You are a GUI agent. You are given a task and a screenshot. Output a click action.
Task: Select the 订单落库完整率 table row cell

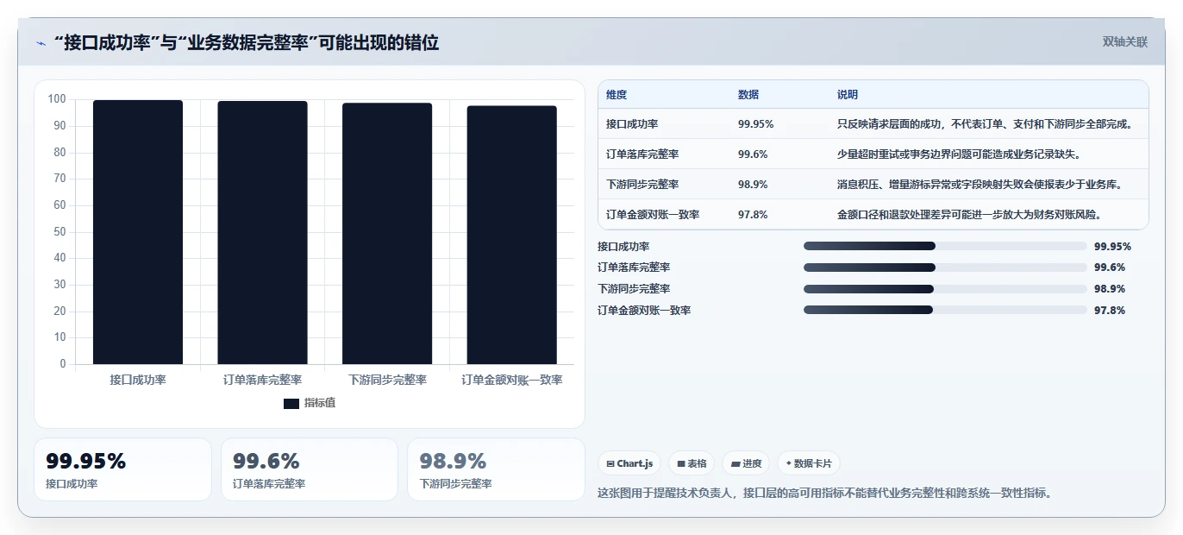click(642, 154)
